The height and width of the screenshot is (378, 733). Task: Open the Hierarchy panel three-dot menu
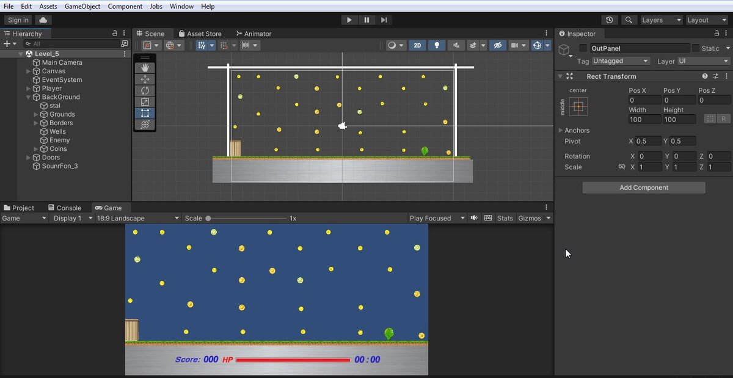[125, 34]
